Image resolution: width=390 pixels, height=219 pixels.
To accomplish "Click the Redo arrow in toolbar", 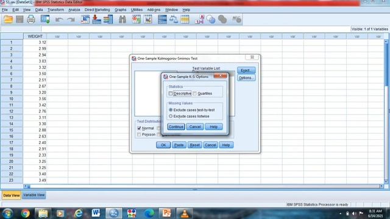I will pos(71,19).
